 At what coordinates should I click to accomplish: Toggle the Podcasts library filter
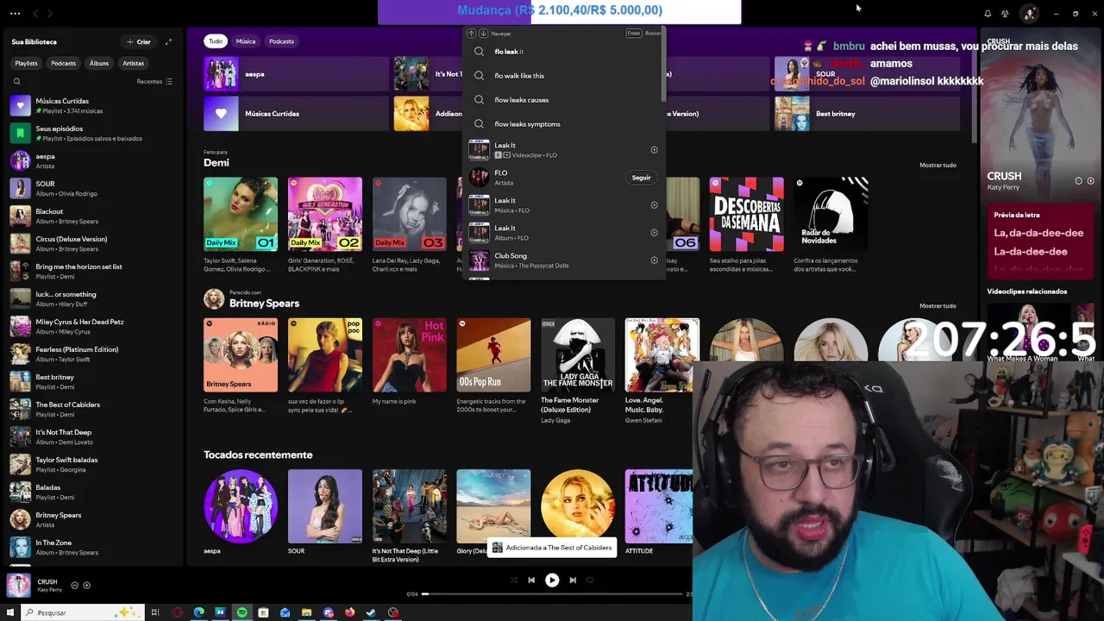point(63,63)
